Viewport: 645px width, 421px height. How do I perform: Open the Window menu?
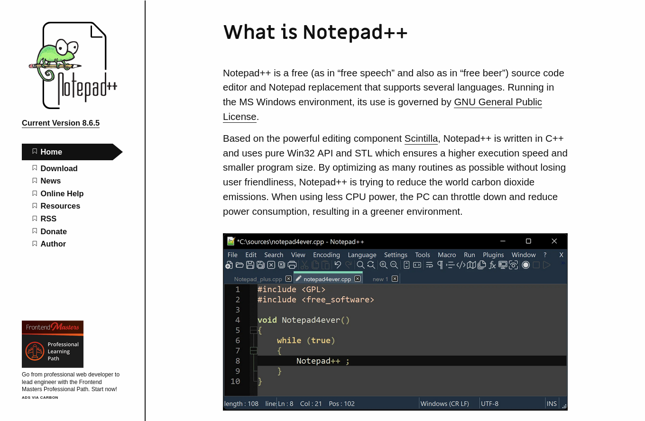tap(524, 255)
